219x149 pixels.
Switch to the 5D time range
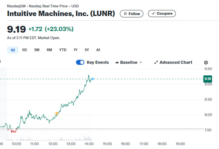point(24,50)
